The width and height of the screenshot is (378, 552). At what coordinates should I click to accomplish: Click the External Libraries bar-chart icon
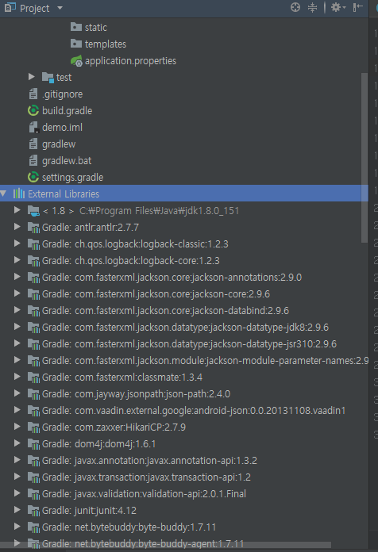click(19, 194)
